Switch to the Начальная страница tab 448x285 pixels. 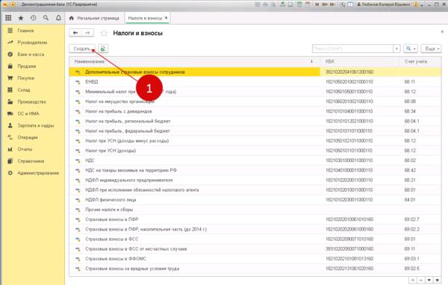(x=94, y=18)
